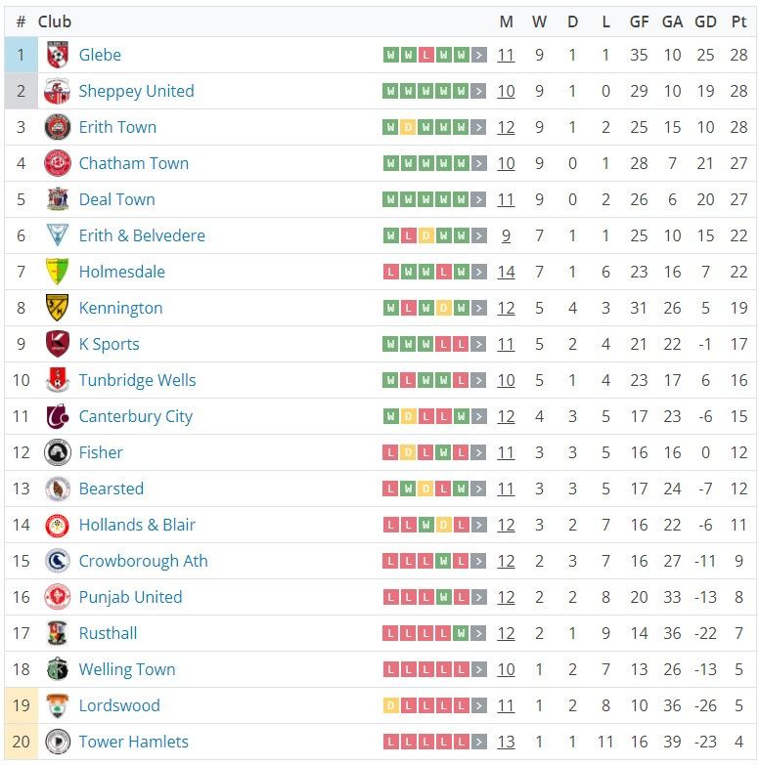The width and height of the screenshot is (759, 765).
Task: Open the Tunbridge Wells club link
Action: pyautogui.click(x=137, y=380)
